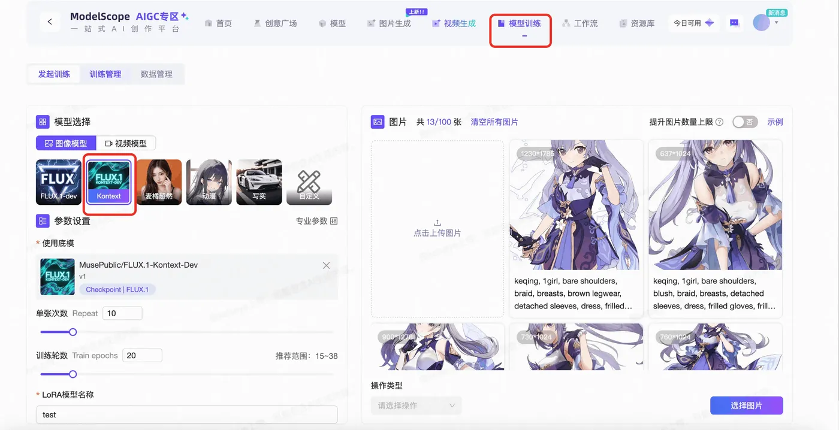The image size is (839, 430).
Task: Click the FLUX.1-Kontext-Dev base model thumbnail
Action: (x=58, y=277)
